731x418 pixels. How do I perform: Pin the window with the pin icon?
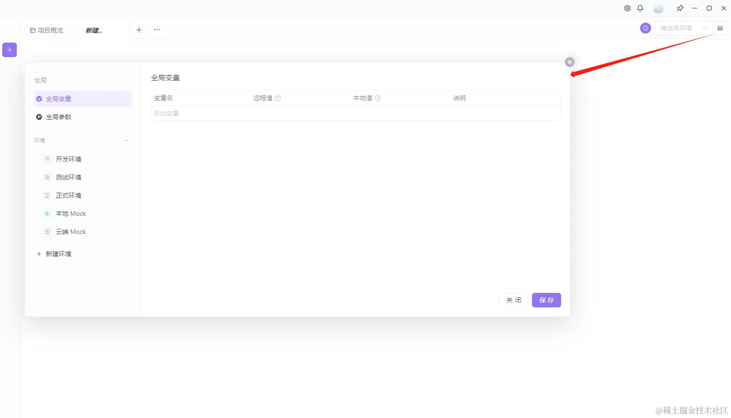[x=680, y=8]
